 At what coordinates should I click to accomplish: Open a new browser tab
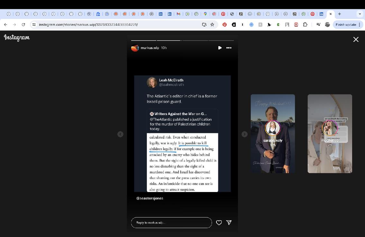coord(339,14)
